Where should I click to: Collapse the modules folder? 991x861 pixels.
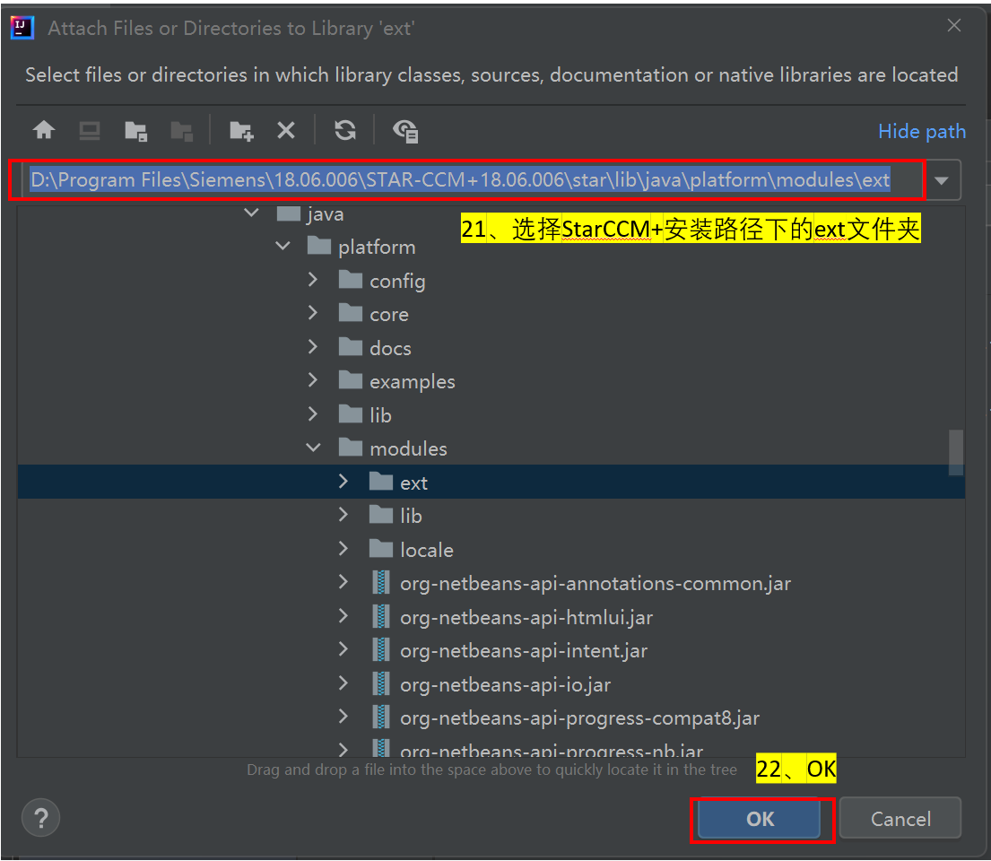(x=314, y=448)
